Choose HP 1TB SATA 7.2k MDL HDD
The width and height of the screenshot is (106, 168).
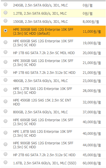click(x=5, y=52)
